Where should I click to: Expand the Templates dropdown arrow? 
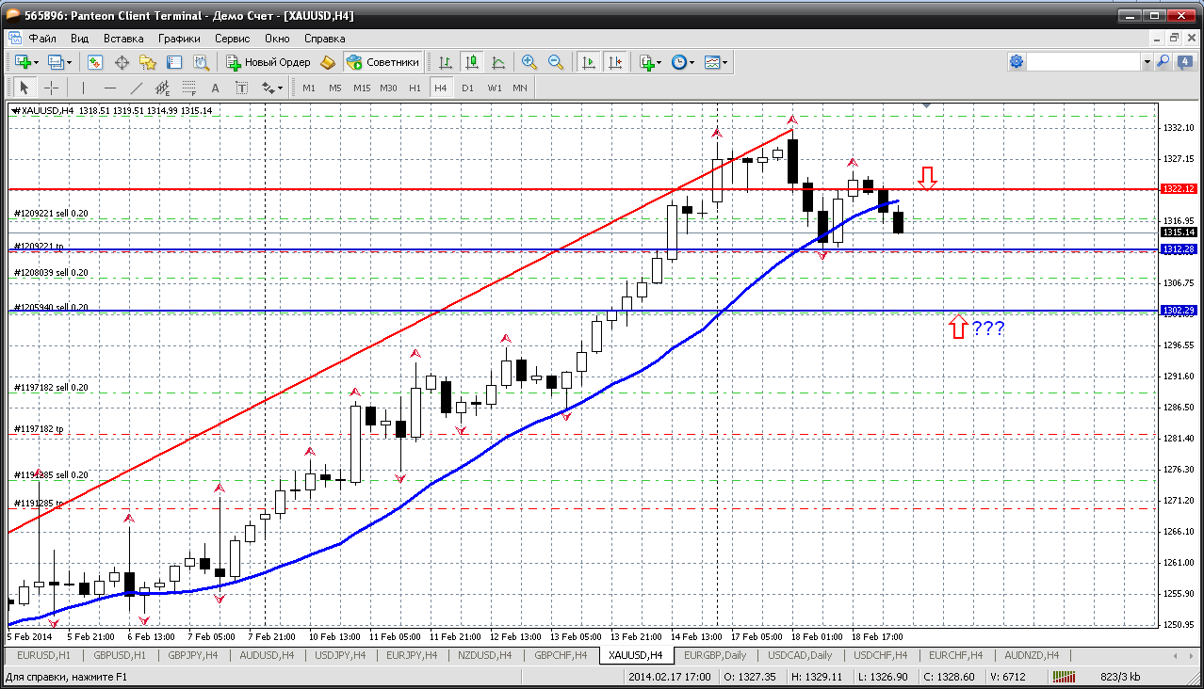click(725, 62)
